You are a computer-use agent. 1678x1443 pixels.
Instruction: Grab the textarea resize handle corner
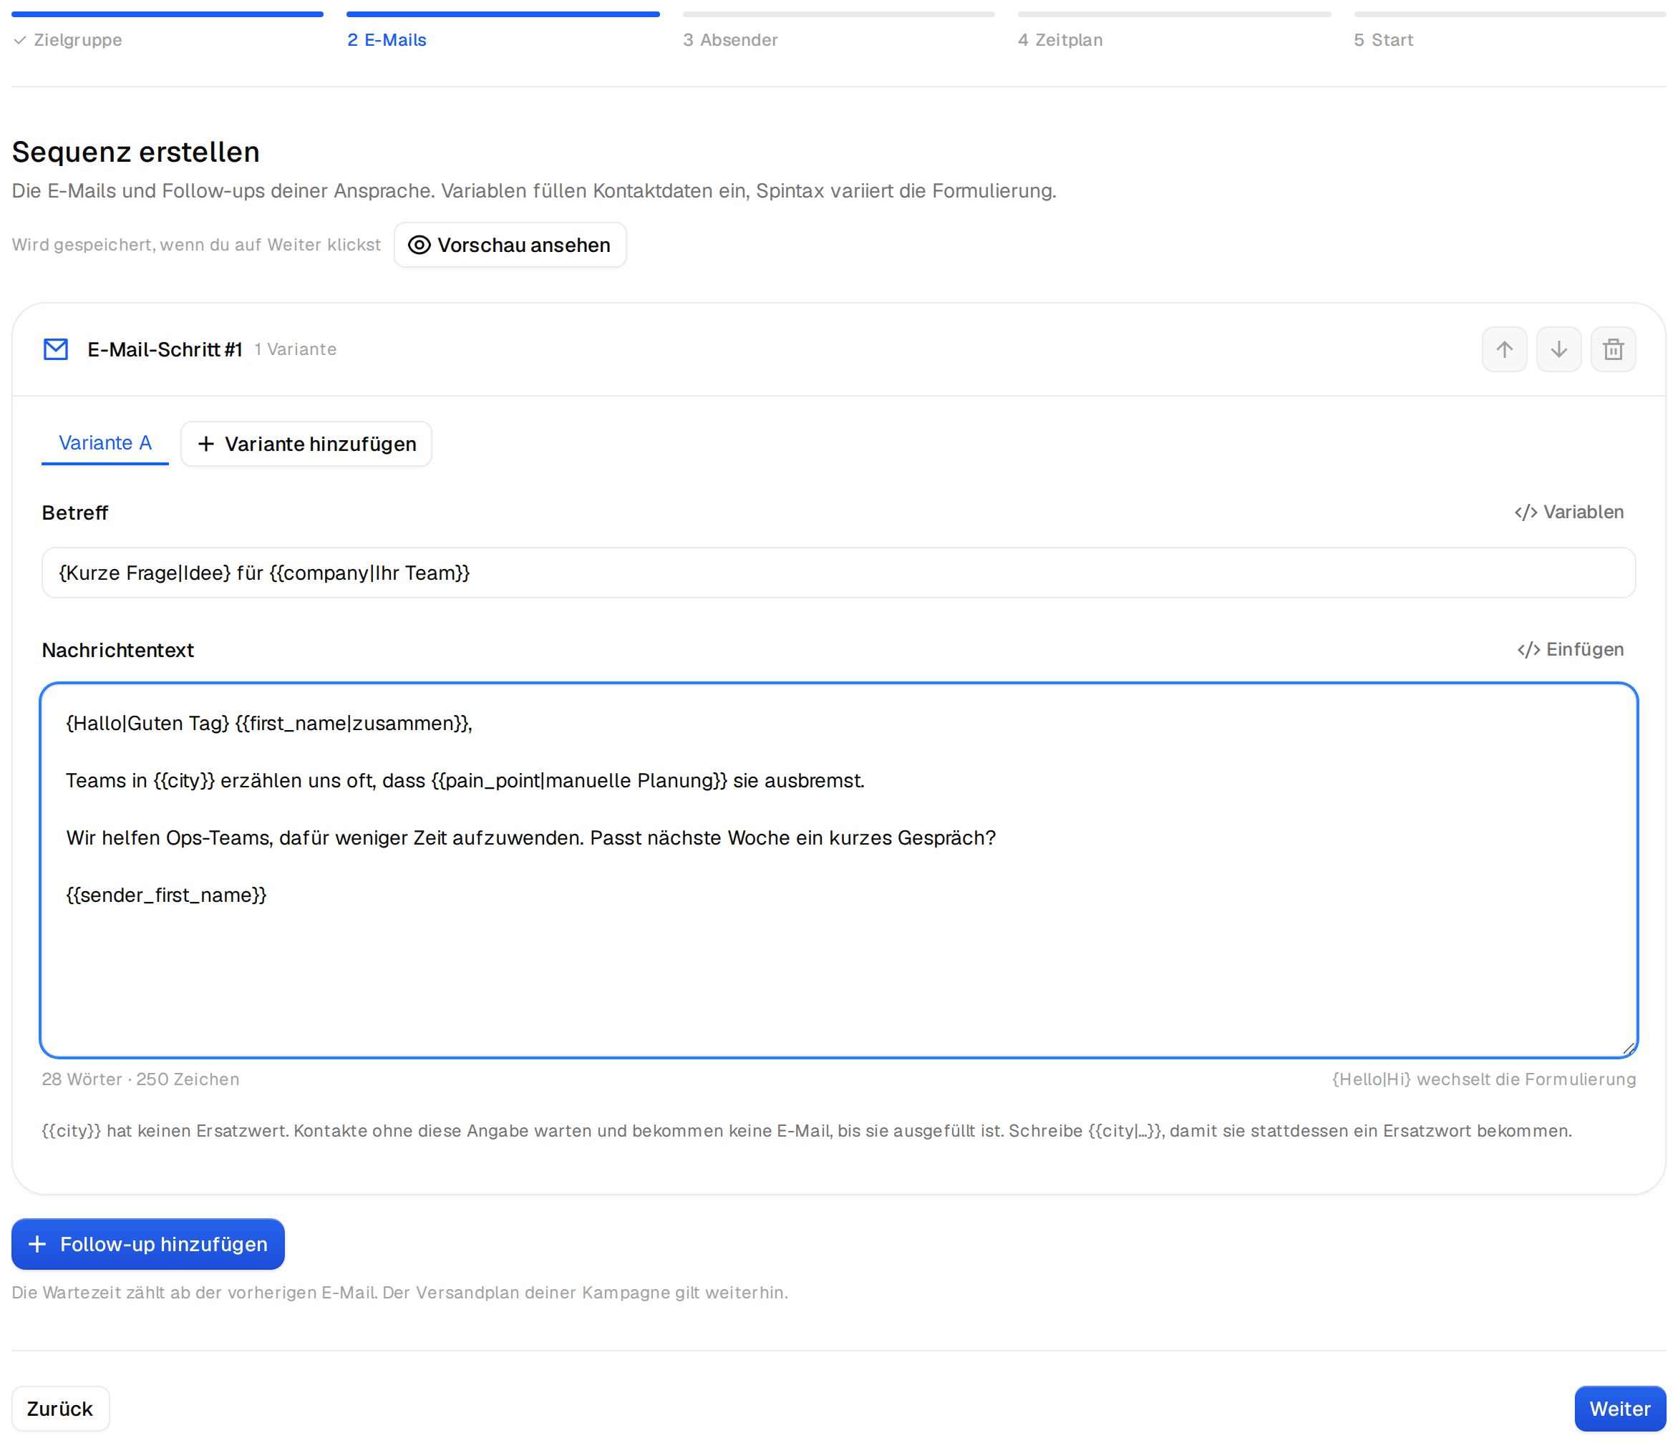point(1629,1048)
